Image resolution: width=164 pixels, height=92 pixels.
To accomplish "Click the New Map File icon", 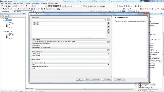I will [x=2, y=6].
